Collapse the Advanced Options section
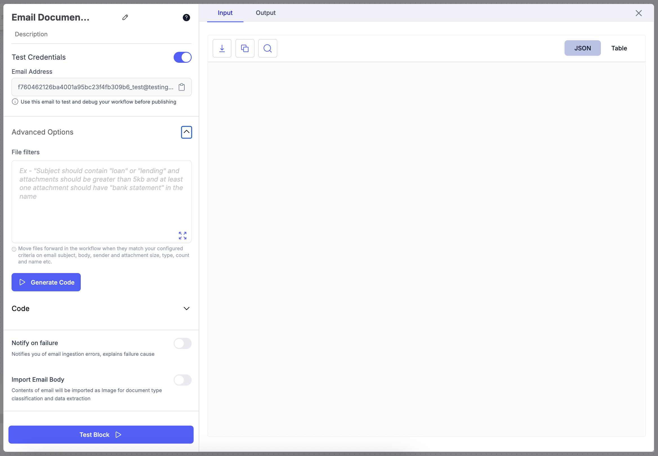 [x=186, y=132]
